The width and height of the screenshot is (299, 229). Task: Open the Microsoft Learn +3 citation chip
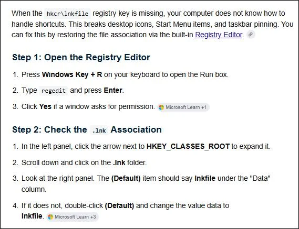(x=73, y=217)
